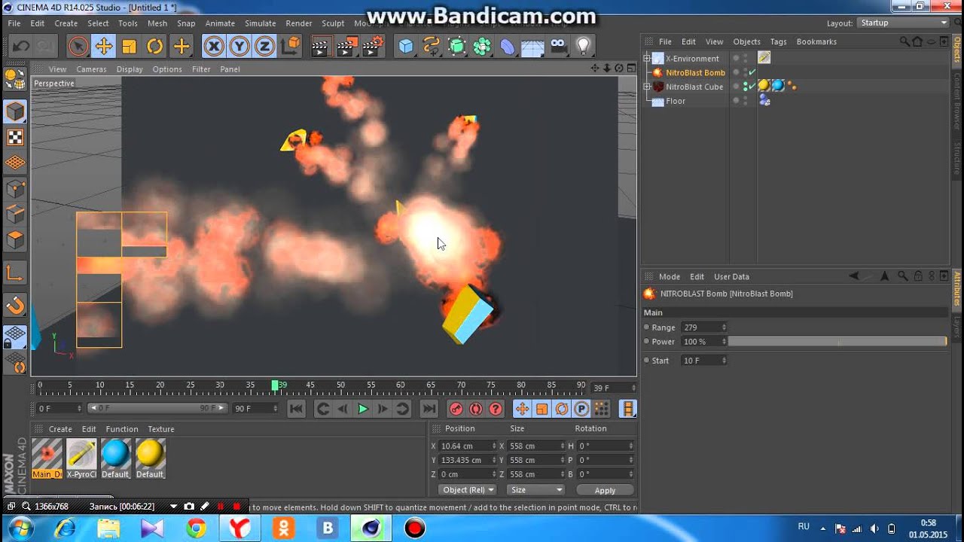This screenshot has height=542, width=964.
Task: Open File menu in main menu bar
Action: tap(14, 23)
